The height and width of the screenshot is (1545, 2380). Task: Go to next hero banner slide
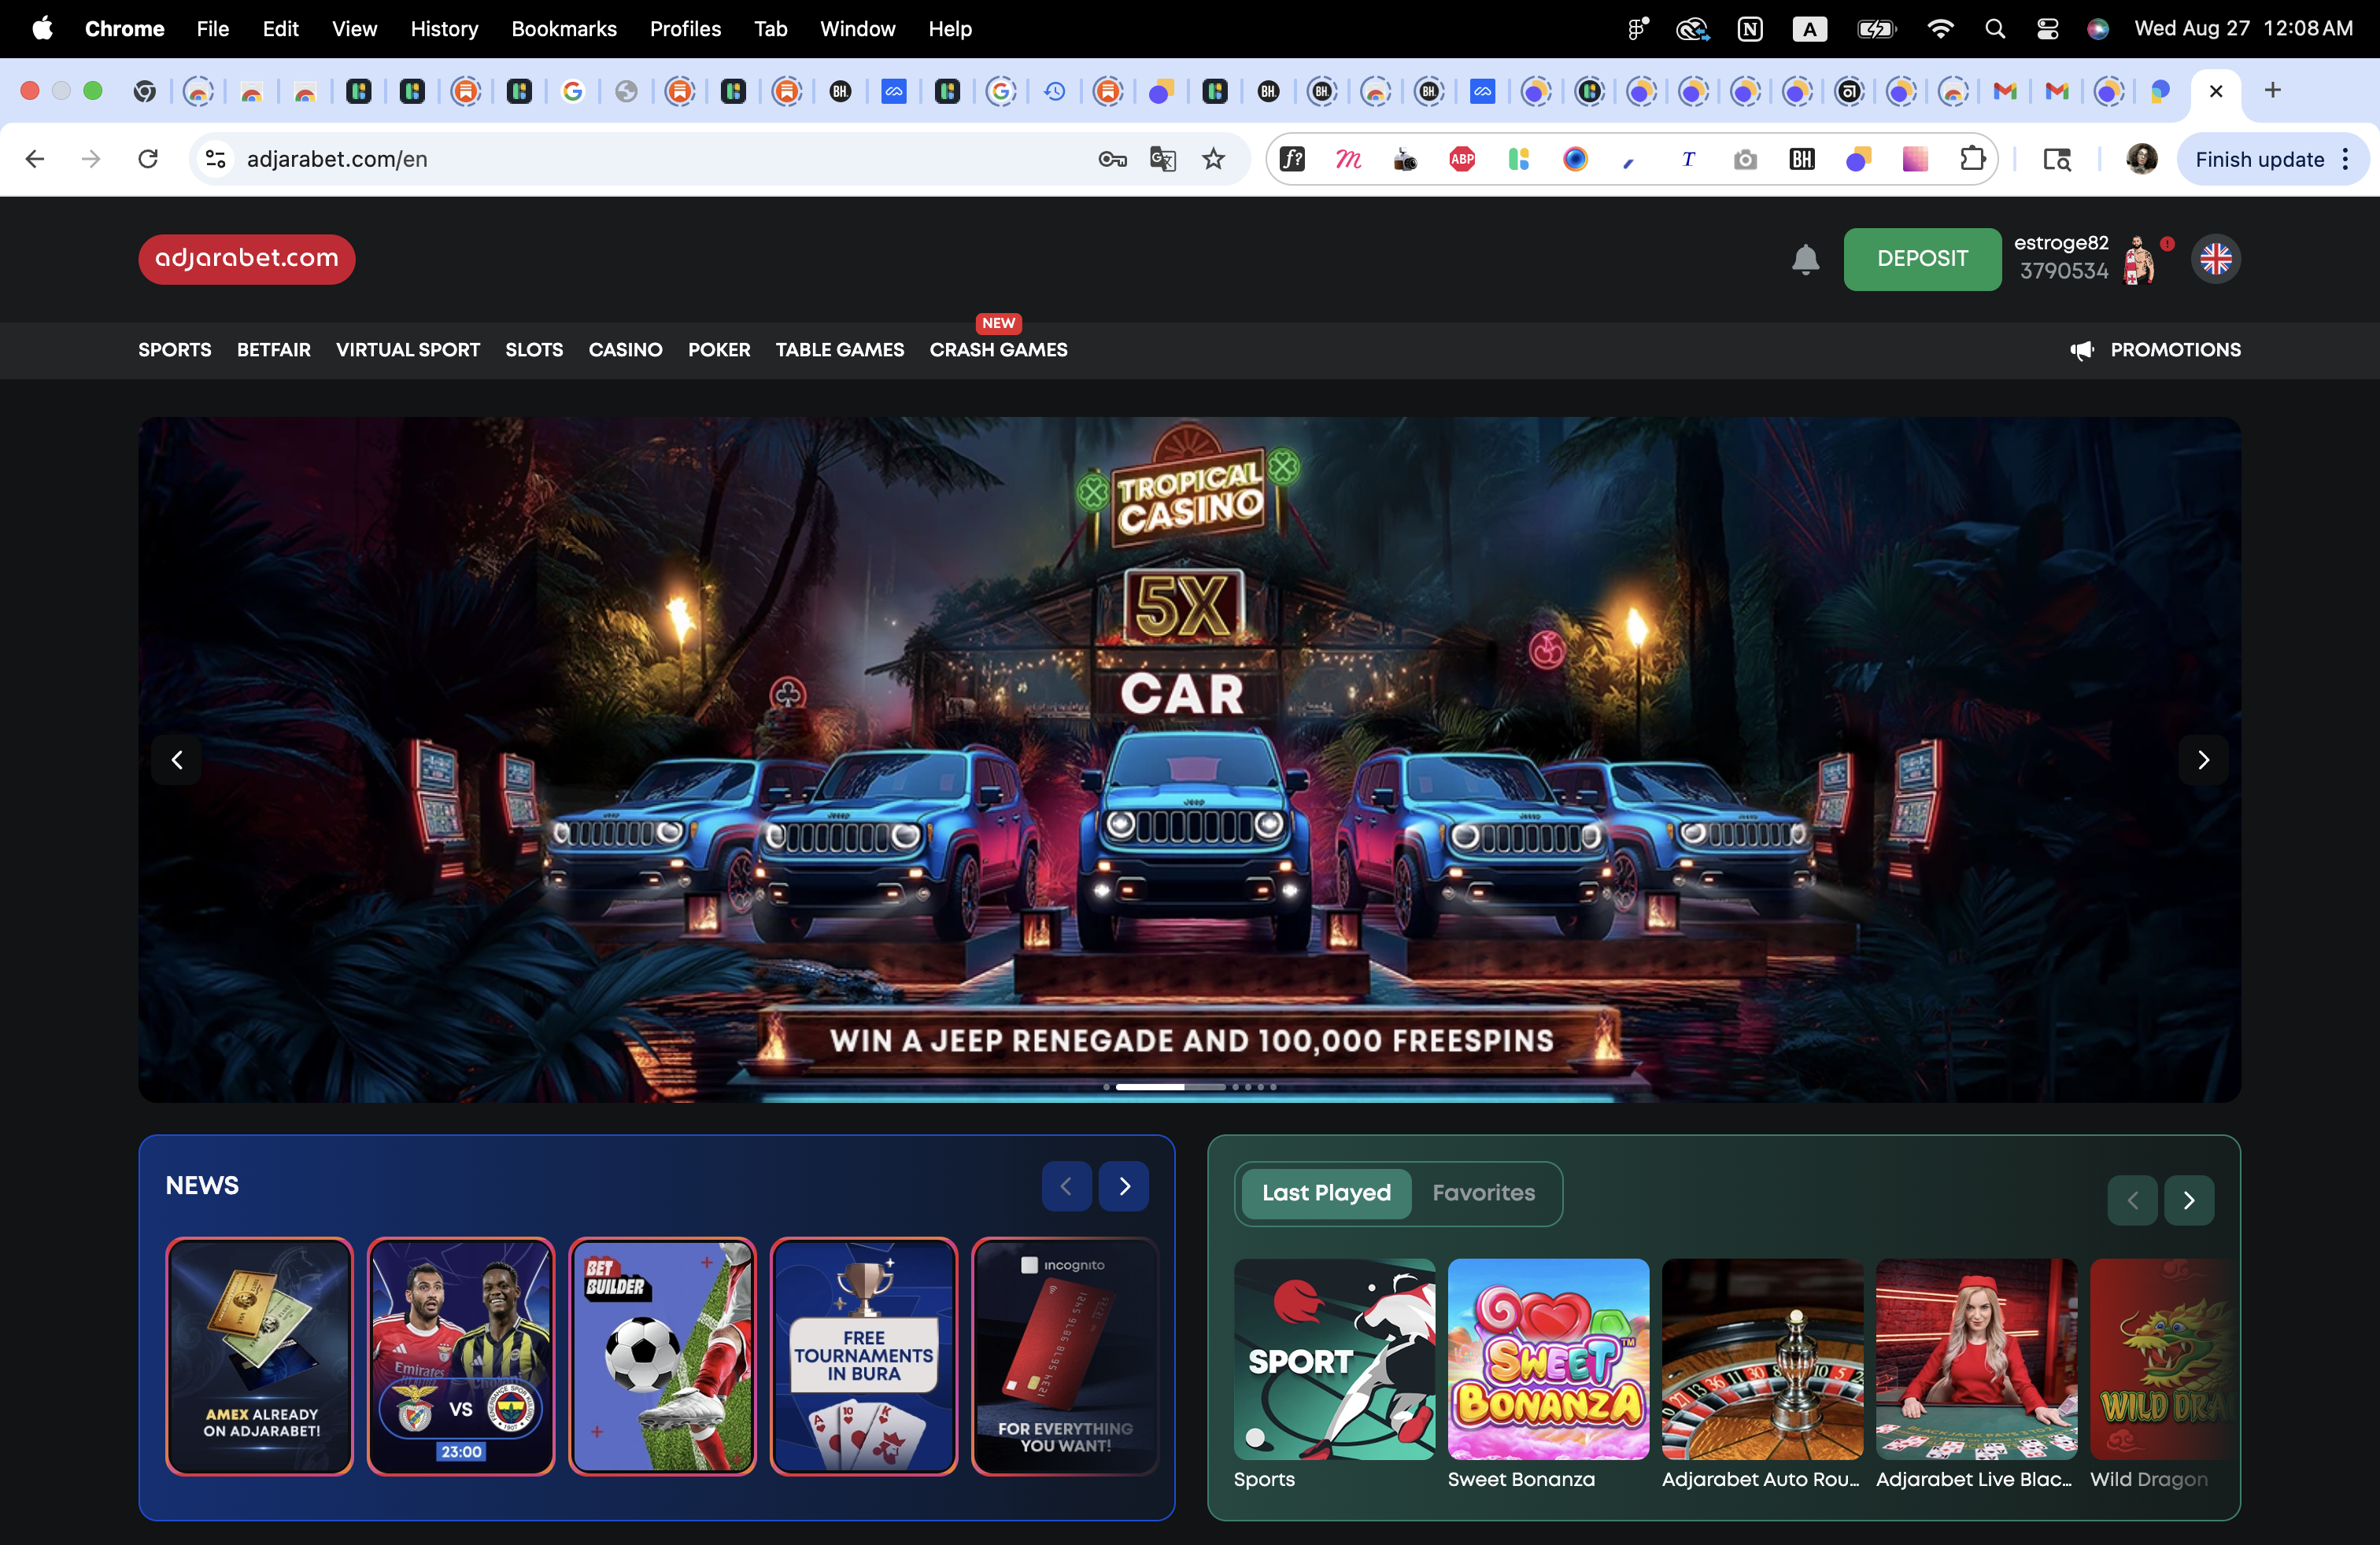click(x=2203, y=761)
